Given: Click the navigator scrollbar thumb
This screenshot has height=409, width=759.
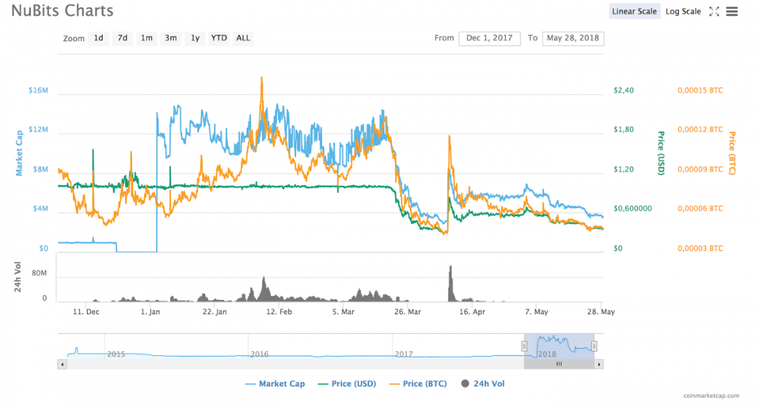Looking at the screenshot, I should (559, 364).
